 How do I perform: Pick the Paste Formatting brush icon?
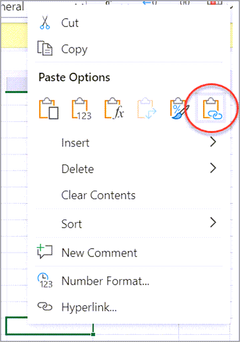pyautogui.click(x=179, y=108)
